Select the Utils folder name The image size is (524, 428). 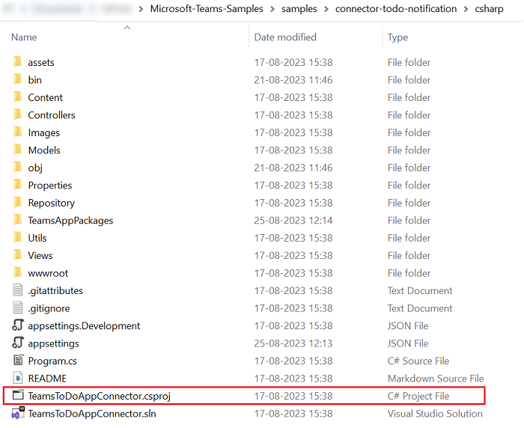tap(37, 238)
